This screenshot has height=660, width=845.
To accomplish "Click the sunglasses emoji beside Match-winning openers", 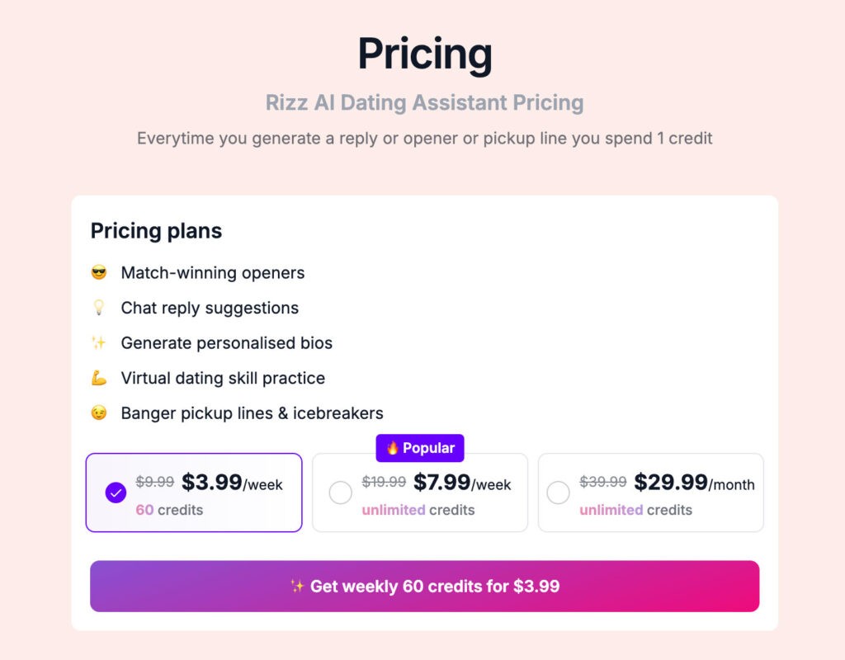I will tap(99, 273).
